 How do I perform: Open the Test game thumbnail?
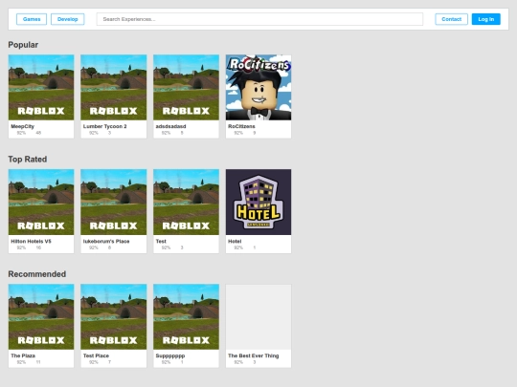[x=186, y=202]
